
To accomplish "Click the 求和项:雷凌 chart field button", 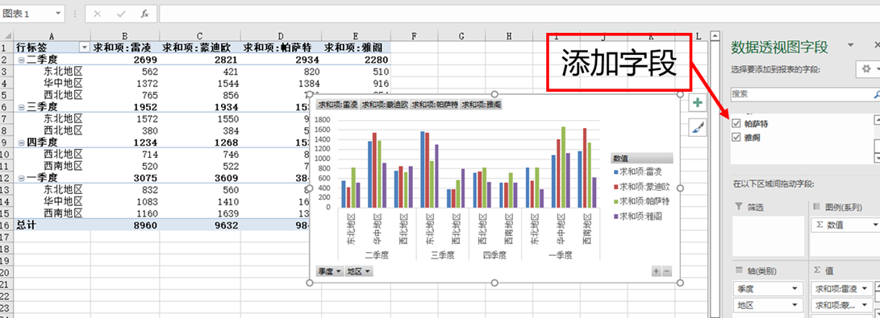I will coord(337,105).
